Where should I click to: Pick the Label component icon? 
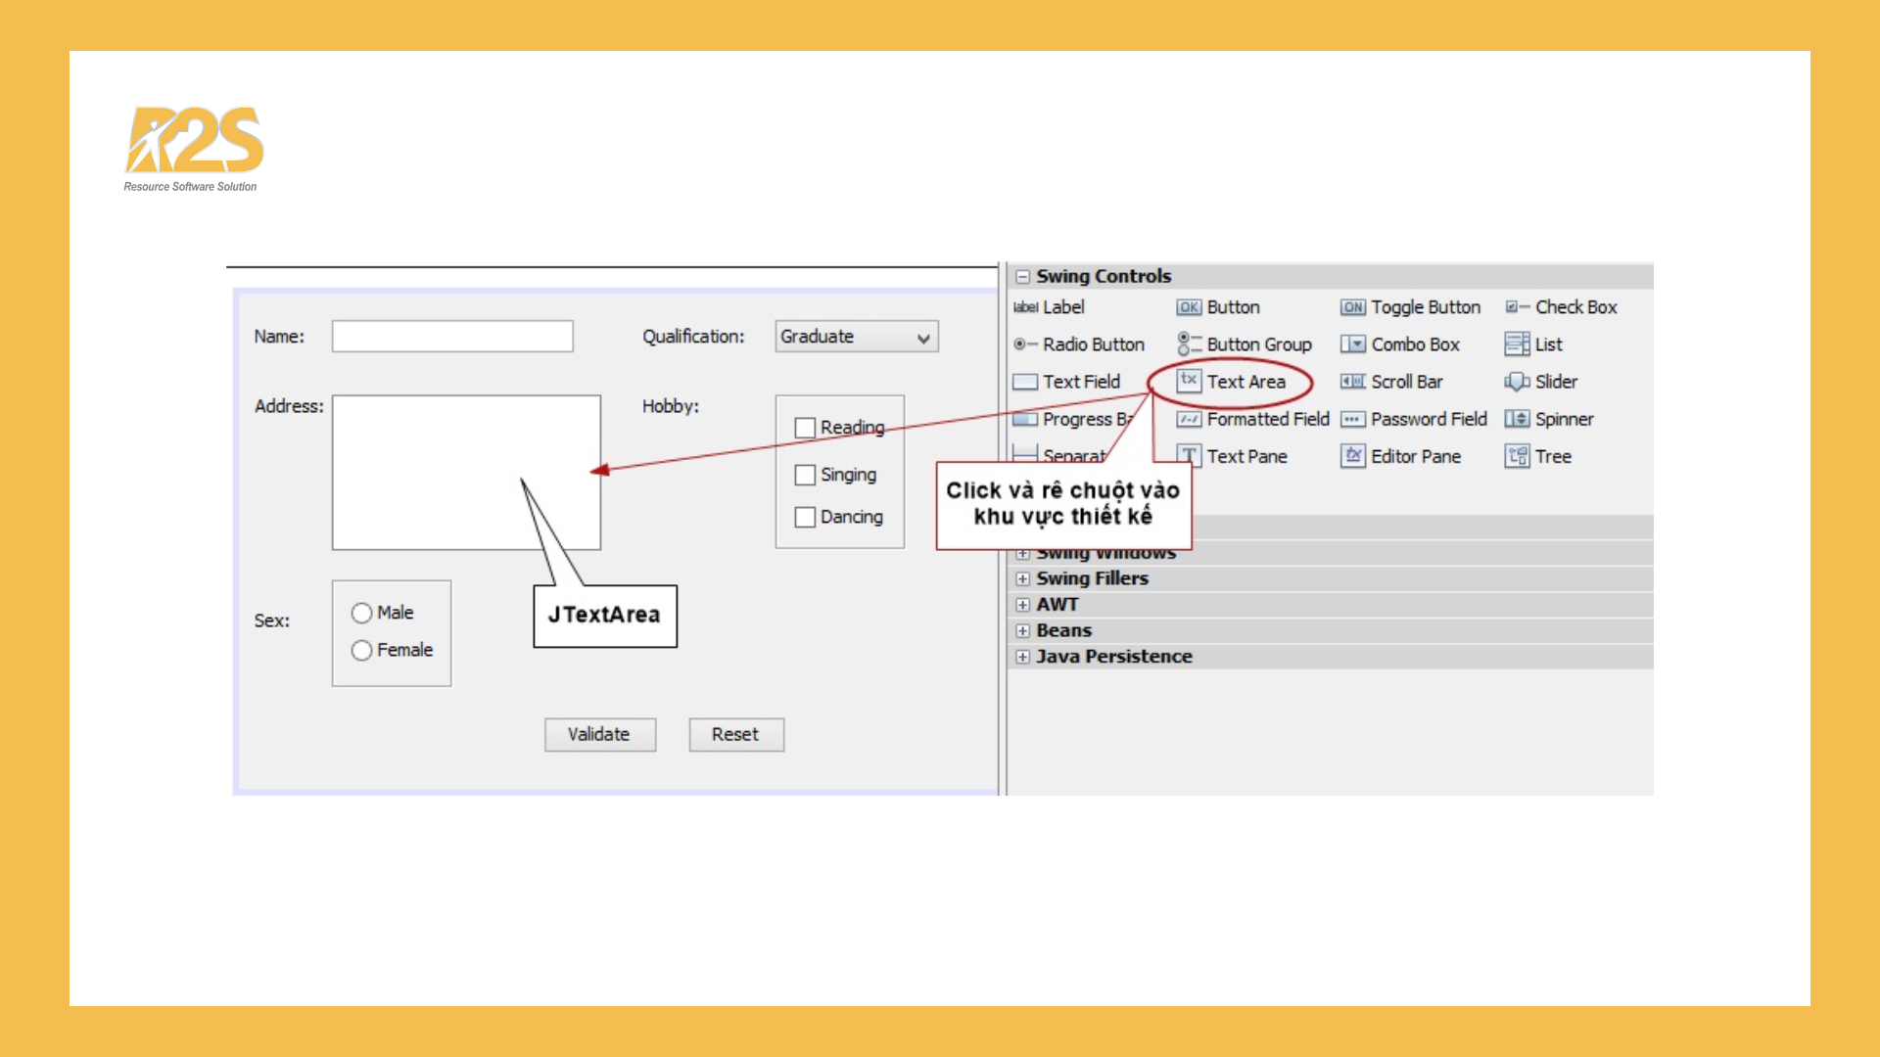(1025, 307)
